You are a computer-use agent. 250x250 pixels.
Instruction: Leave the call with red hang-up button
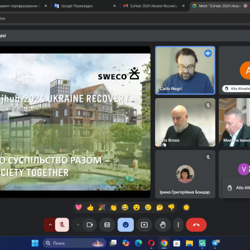(x=196, y=225)
